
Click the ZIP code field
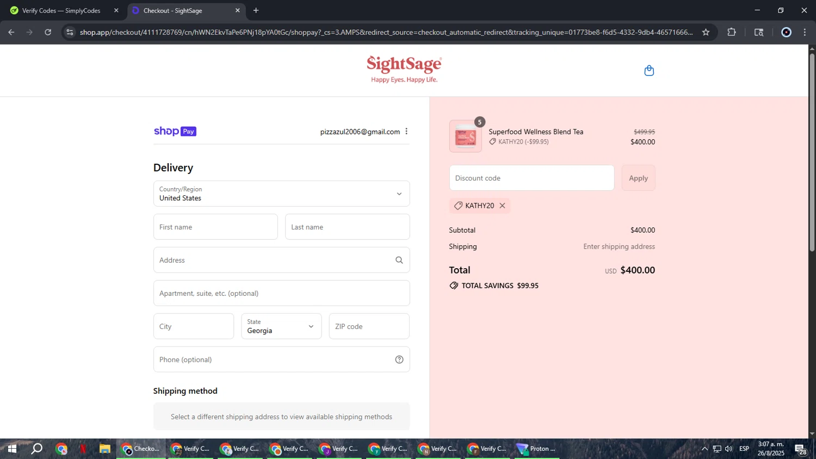pyautogui.click(x=369, y=326)
